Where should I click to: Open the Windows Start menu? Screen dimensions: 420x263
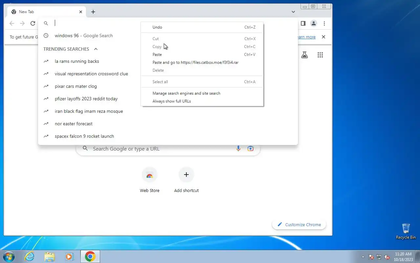click(9, 256)
